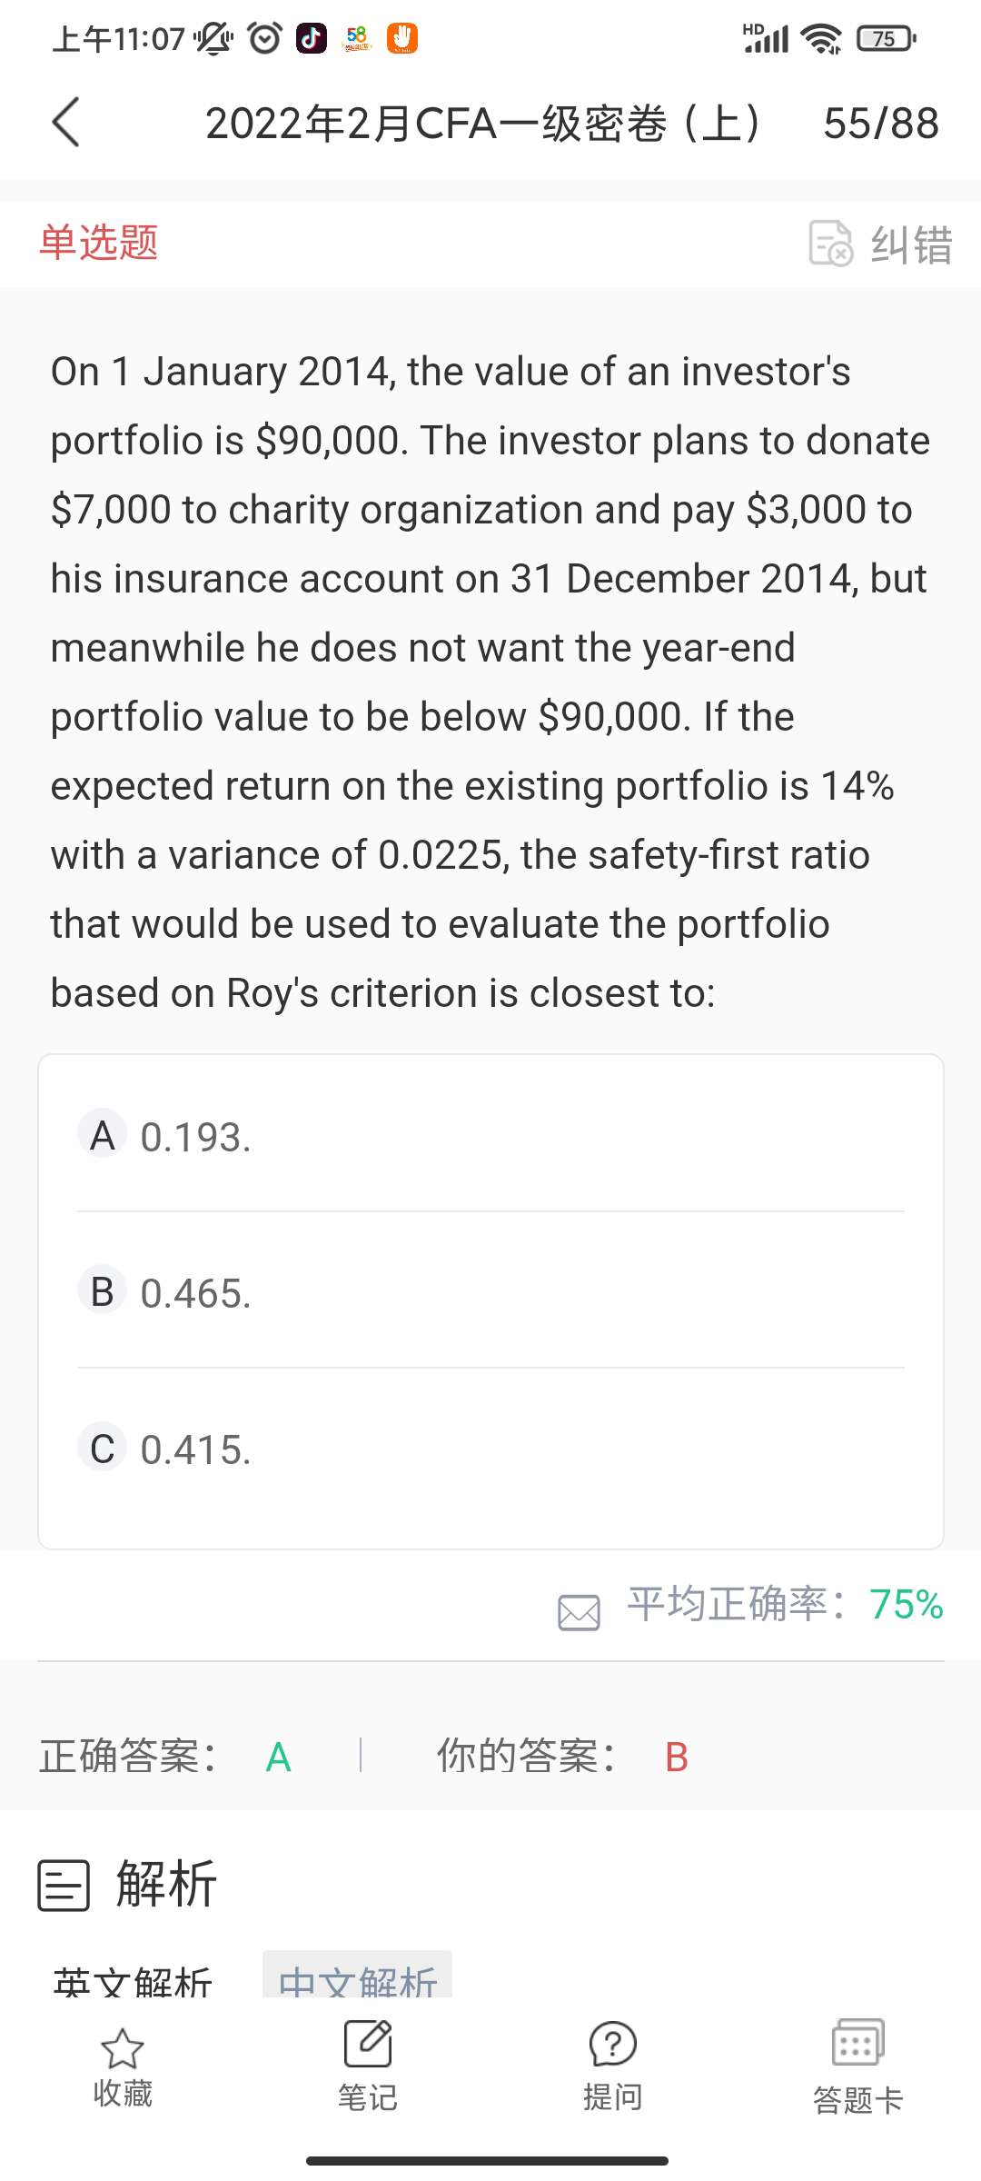Select answer option A 0.193
Screen dimensions: 981x2181
coord(490,1136)
